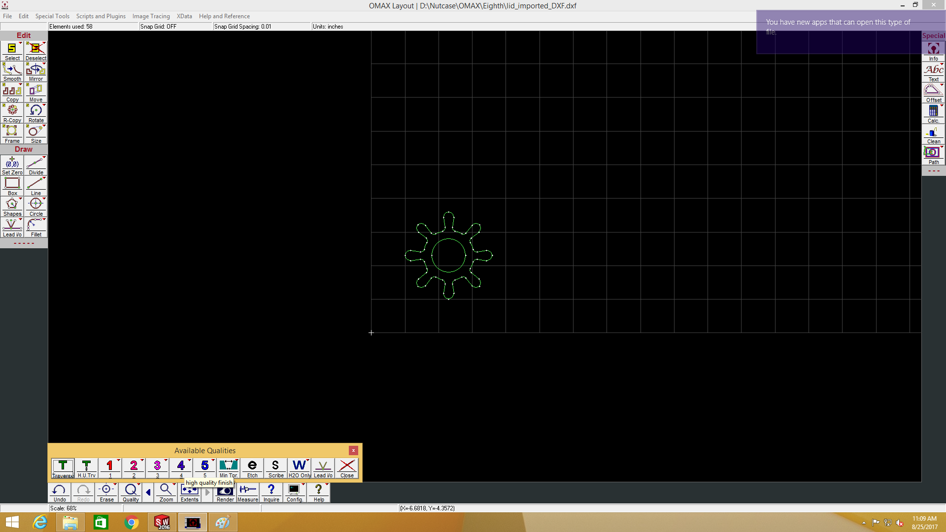The width and height of the screenshot is (946, 532).
Task: Click the Help question mark button
Action: pyautogui.click(x=319, y=493)
